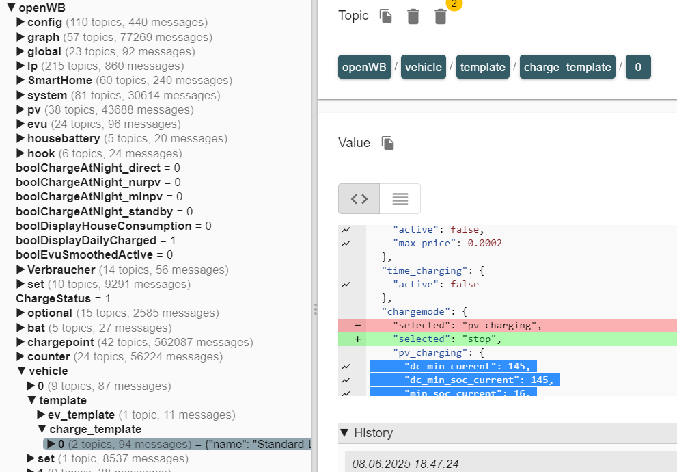Open chart for time_charging "active" value
This screenshot has height=472, width=677.
coord(346,285)
